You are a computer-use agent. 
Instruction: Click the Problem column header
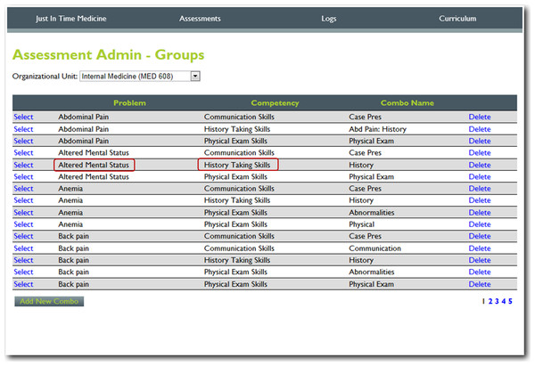(x=129, y=103)
